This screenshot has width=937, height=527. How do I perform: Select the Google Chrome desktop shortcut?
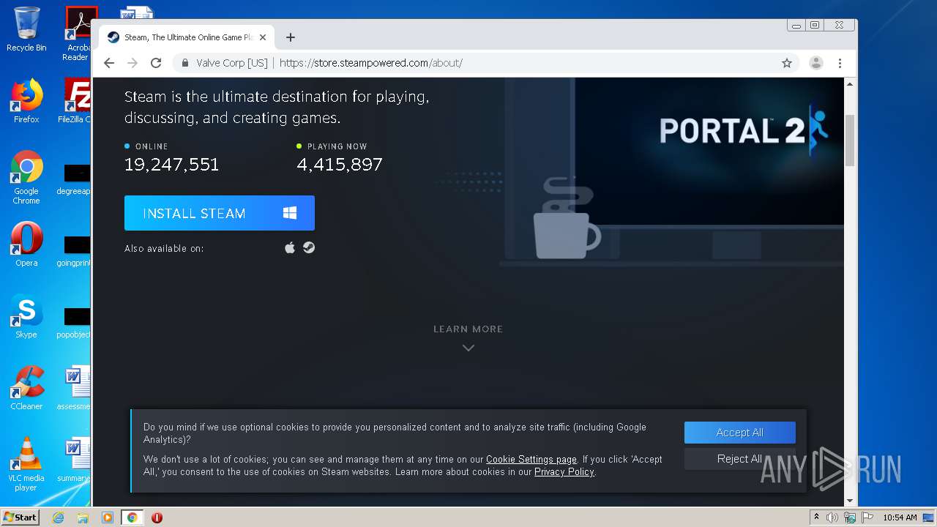(26, 177)
